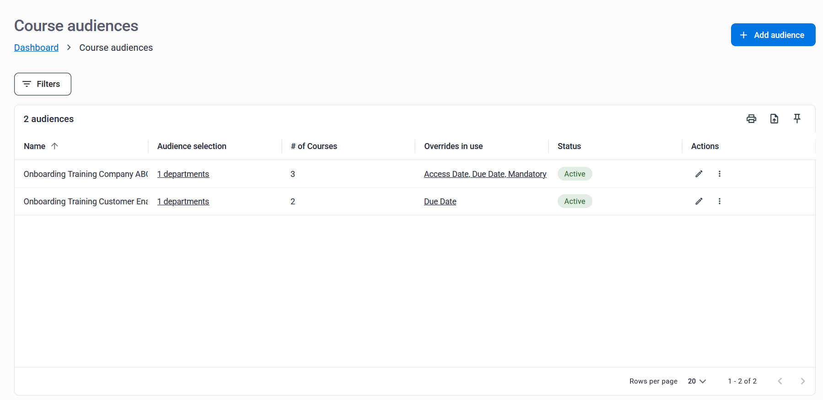This screenshot has height=400, width=823.
Task: Sort by Audience selection column
Action: tap(192, 146)
